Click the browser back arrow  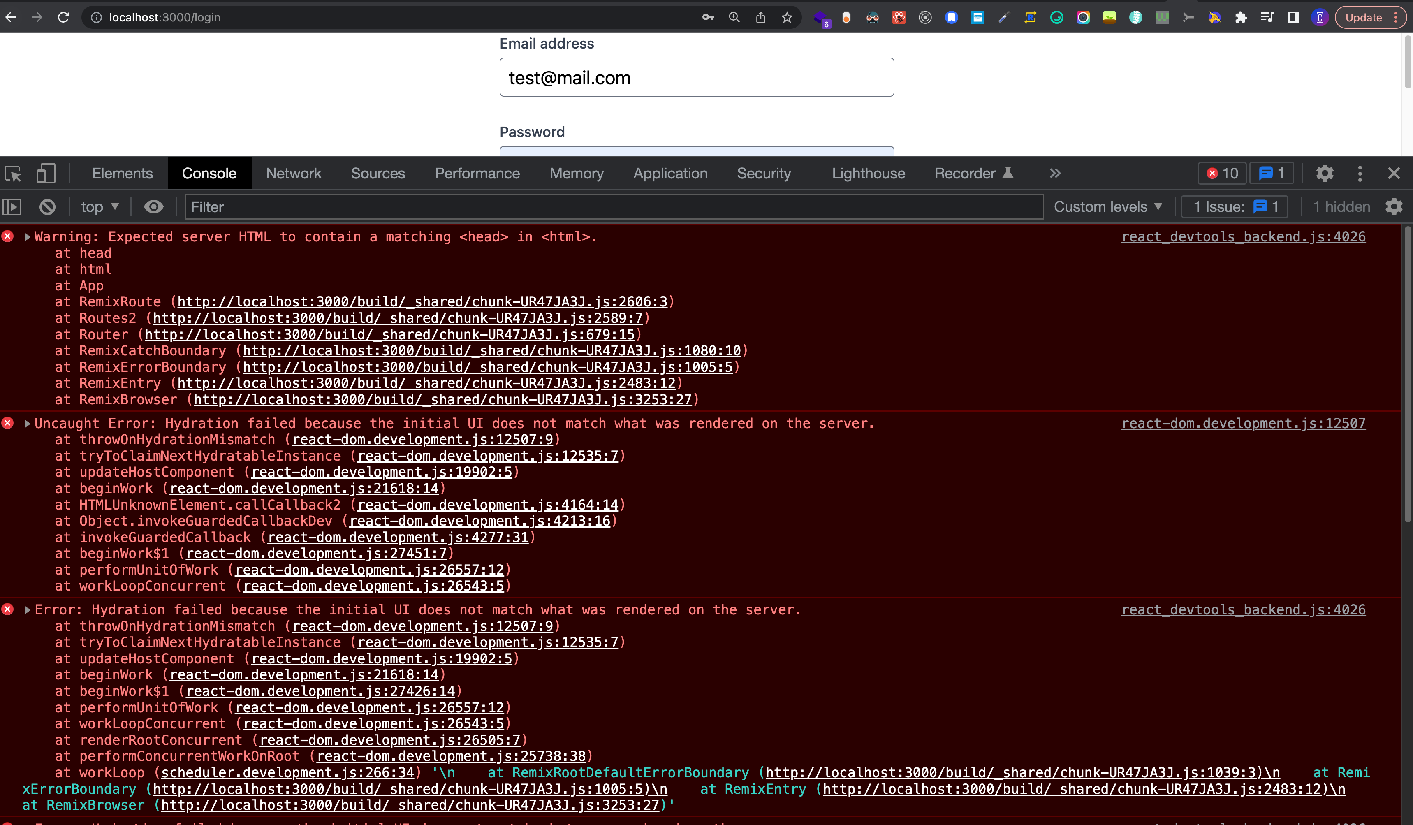11,17
